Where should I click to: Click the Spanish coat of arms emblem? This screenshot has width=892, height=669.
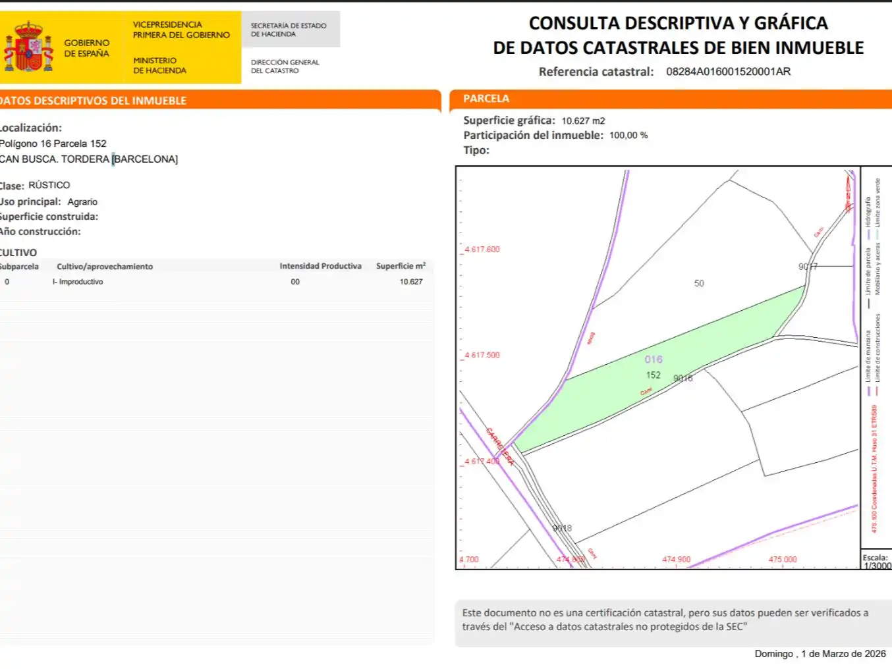(x=28, y=46)
